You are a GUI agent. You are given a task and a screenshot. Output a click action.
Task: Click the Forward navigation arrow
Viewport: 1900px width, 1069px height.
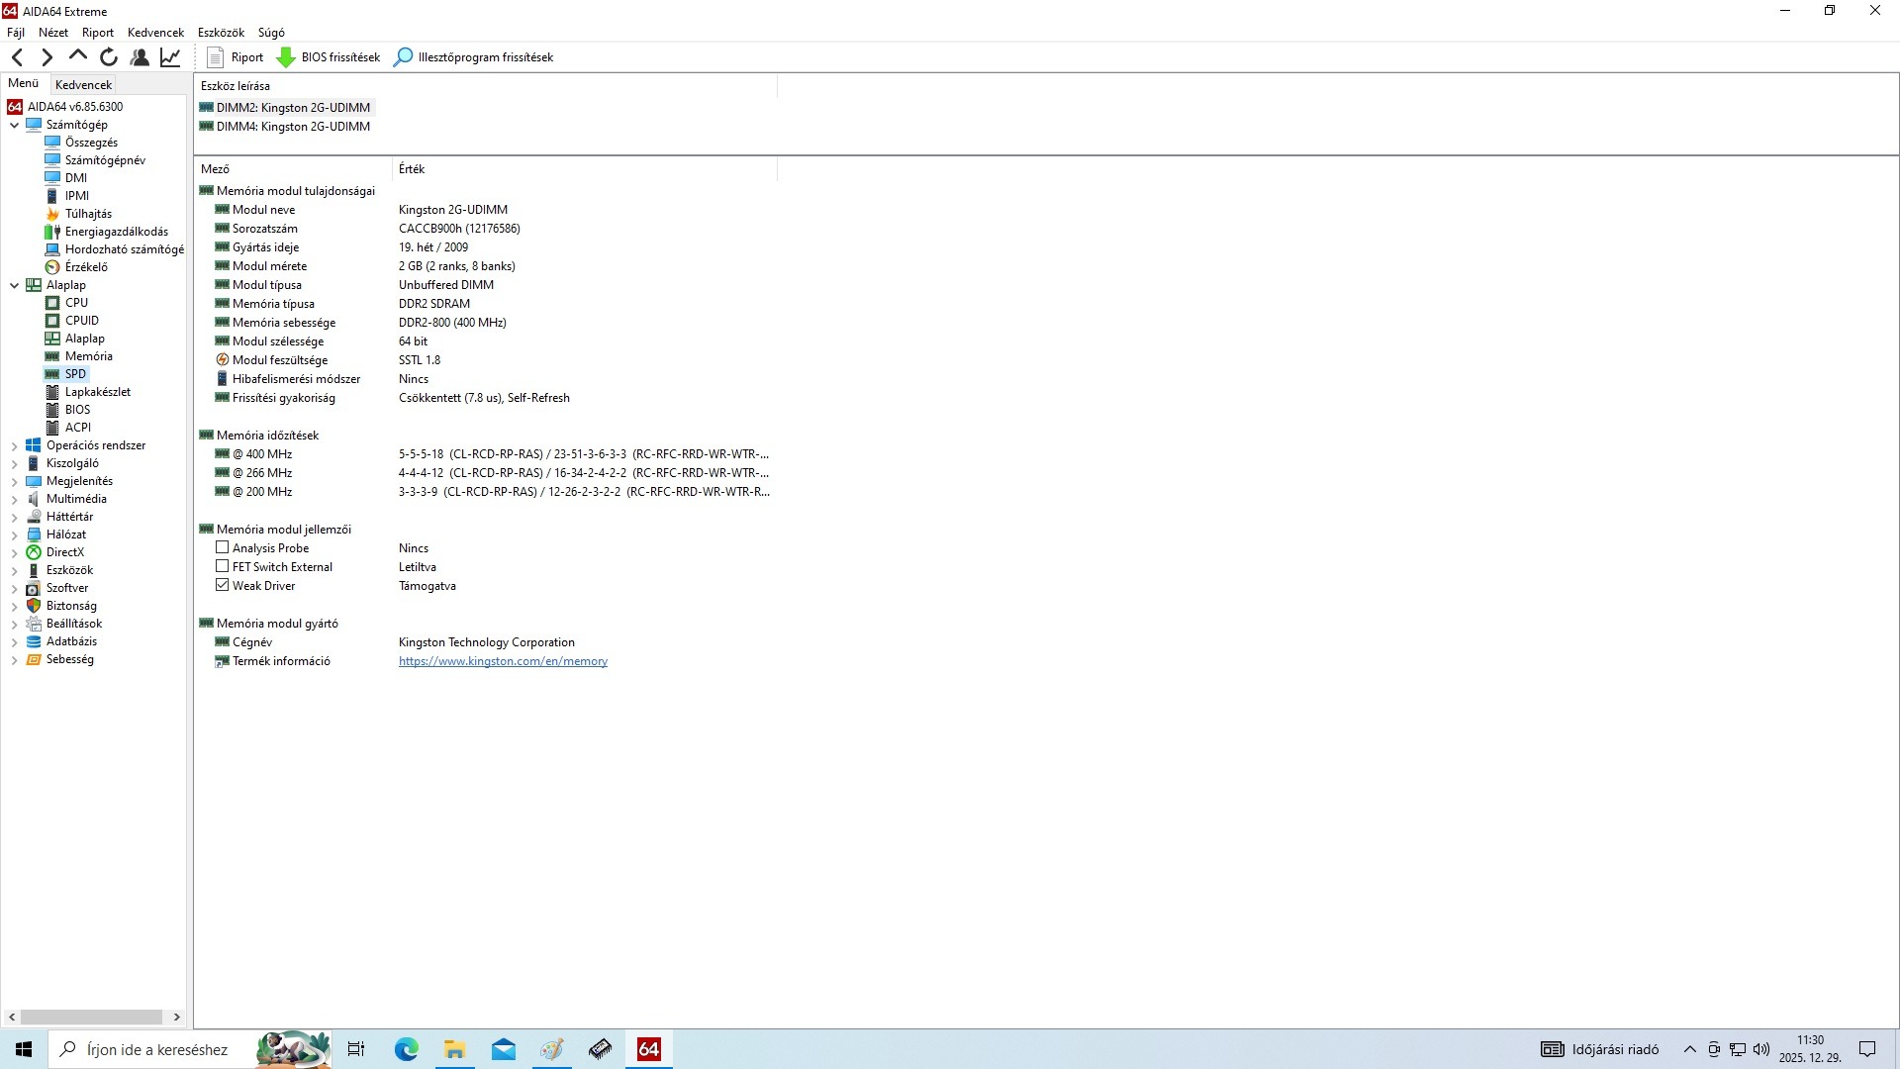(47, 57)
